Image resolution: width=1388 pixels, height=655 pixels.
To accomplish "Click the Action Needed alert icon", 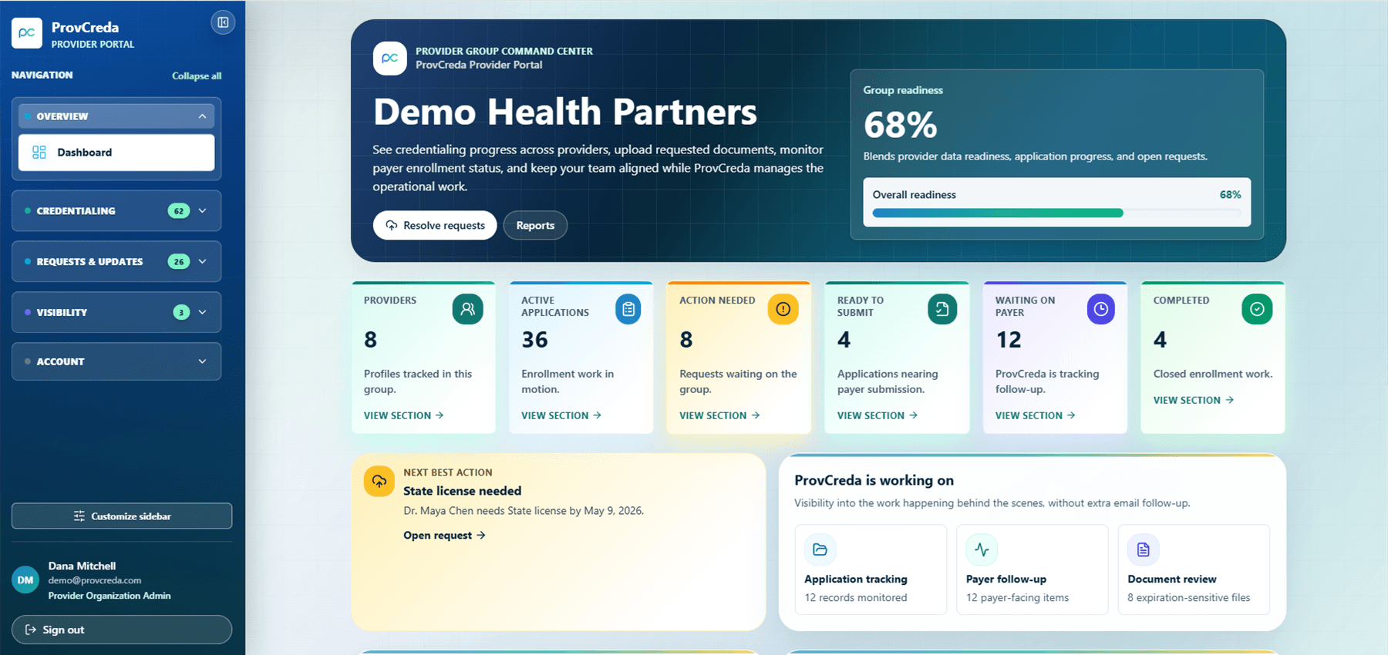I will pyautogui.click(x=783, y=309).
